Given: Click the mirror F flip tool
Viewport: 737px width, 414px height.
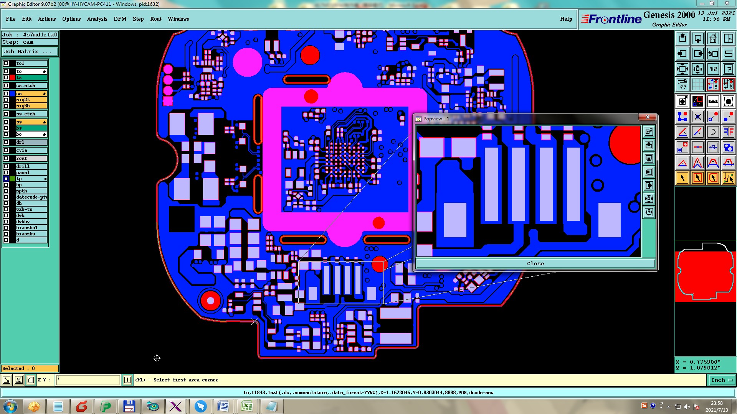Looking at the screenshot, I should 728,132.
